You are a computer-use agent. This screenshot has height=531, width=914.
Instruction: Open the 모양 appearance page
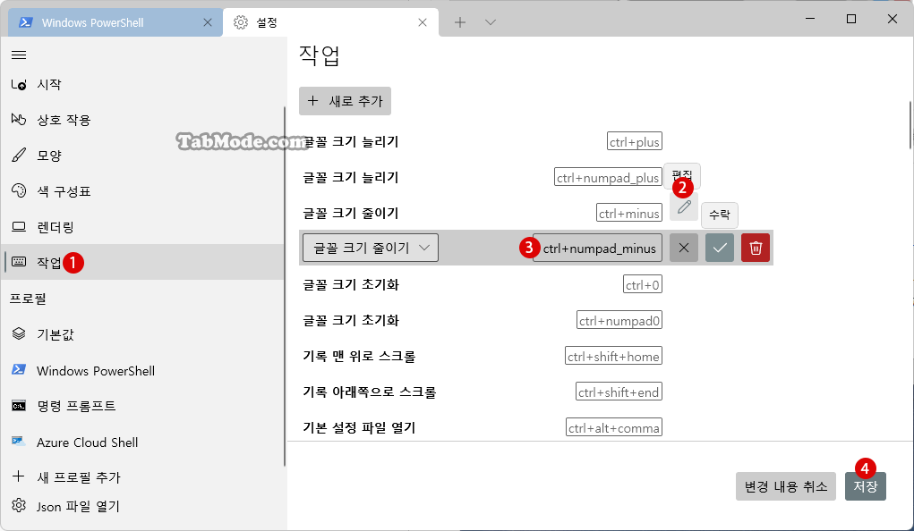click(x=143, y=156)
